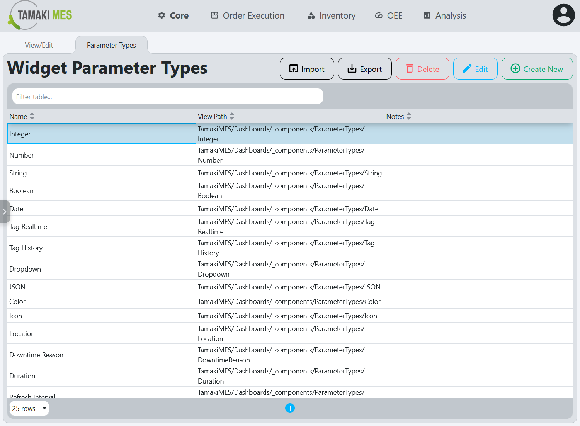Select the Parameter Types tab
Screen dimensions: 580x426
111,45
